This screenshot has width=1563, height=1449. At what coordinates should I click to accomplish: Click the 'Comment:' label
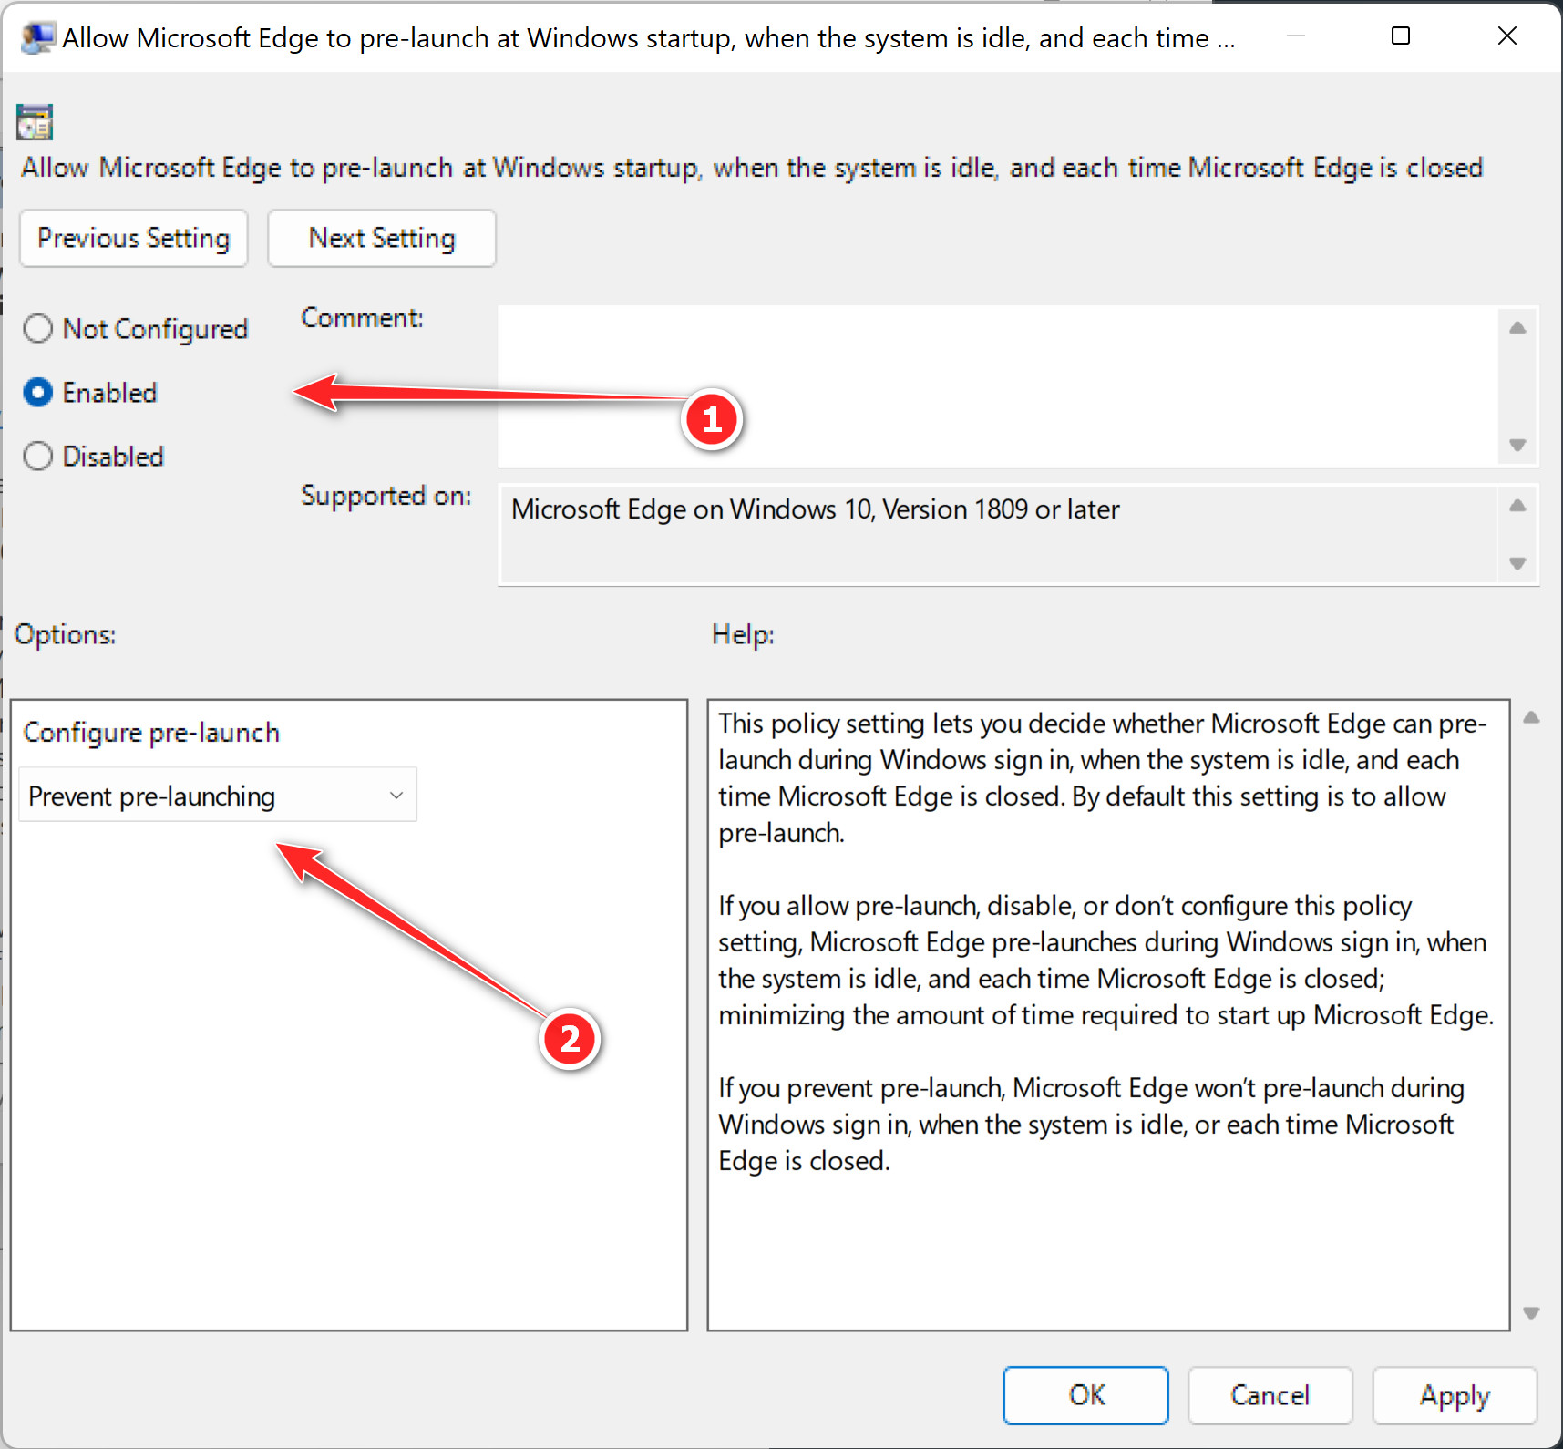(363, 318)
